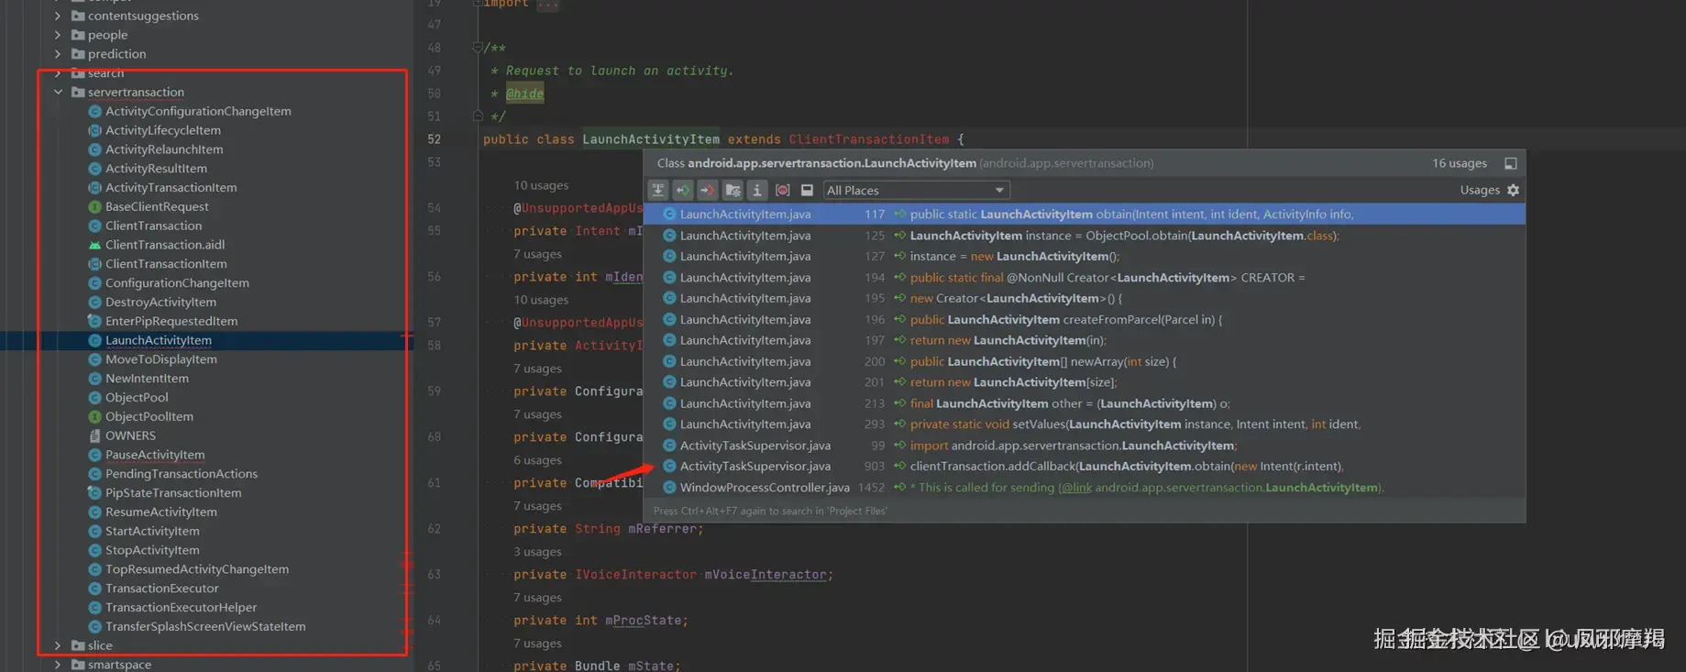1686x672 pixels.
Task: Select usage at line 125 ObjectPool.obtain
Action: 1084,236
